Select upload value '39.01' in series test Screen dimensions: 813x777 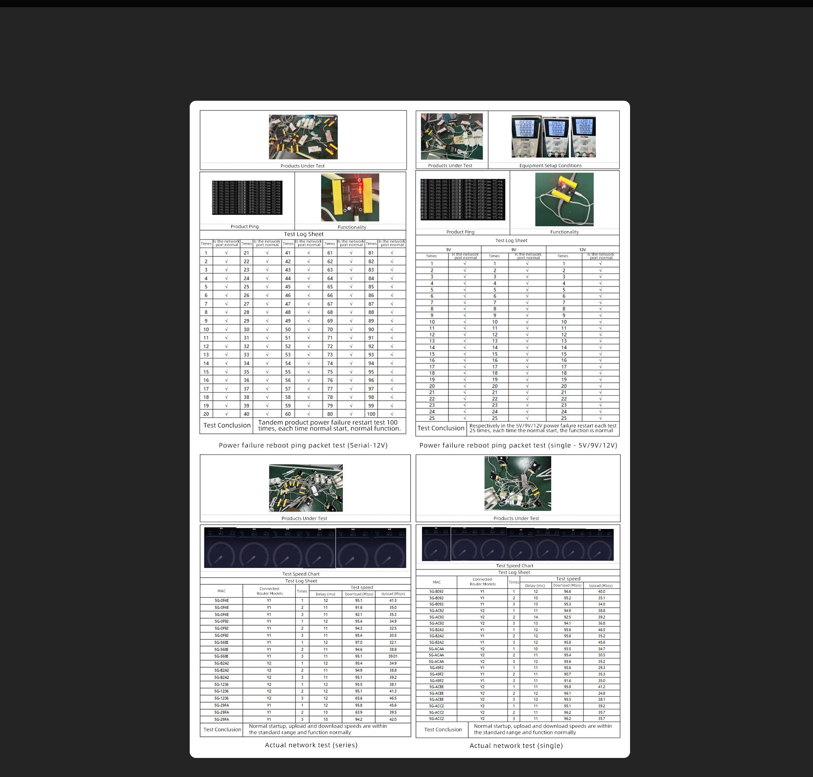tap(393, 656)
